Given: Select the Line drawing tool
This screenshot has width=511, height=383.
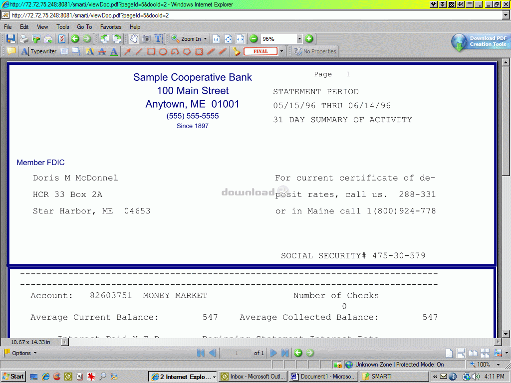Looking at the screenshot, I should pyautogui.click(x=139, y=51).
